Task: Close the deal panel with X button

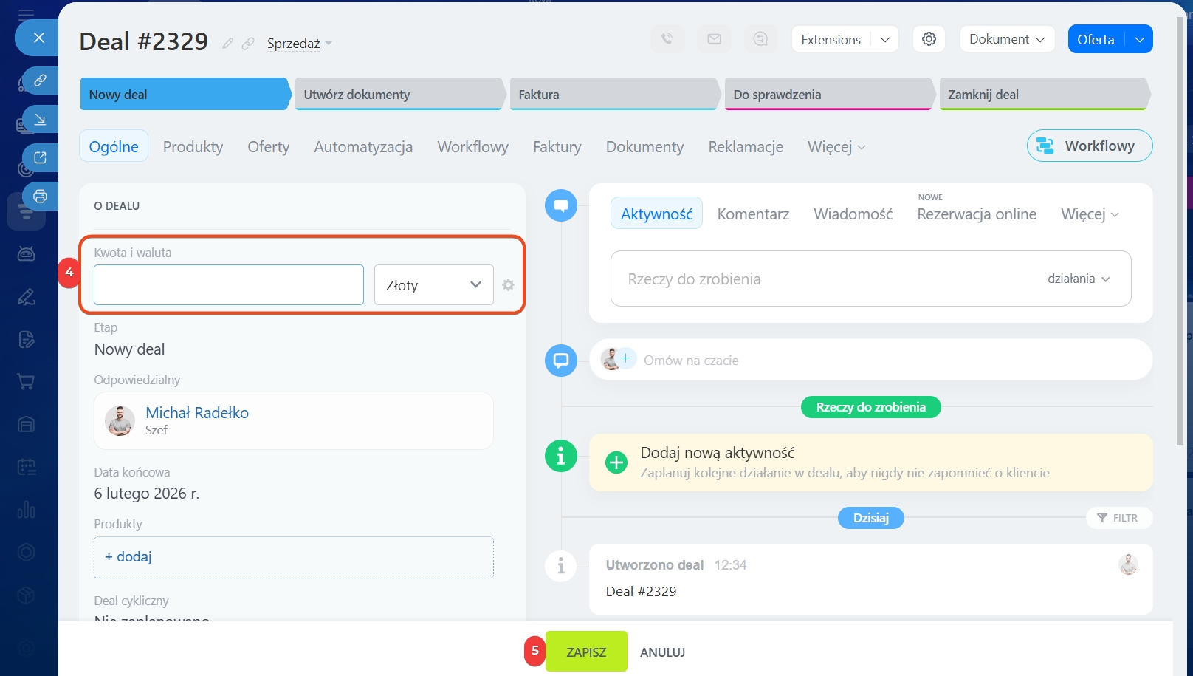Action: pyautogui.click(x=39, y=38)
